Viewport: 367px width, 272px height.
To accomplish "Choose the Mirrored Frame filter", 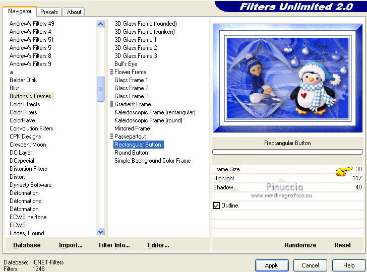I will click(x=132, y=128).
